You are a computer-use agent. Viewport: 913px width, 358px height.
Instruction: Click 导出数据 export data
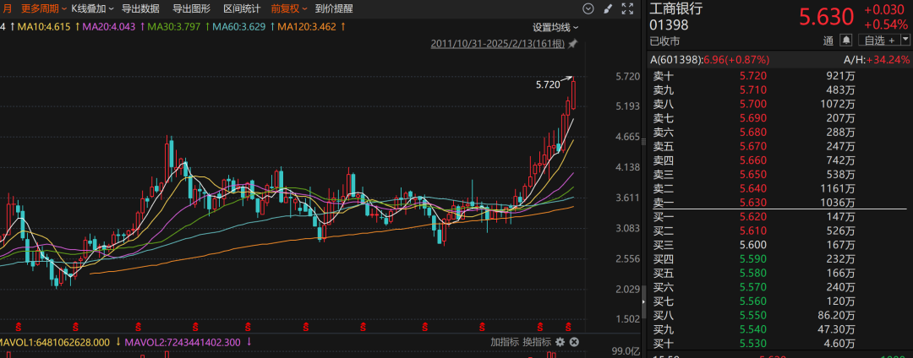pos(140,8)
